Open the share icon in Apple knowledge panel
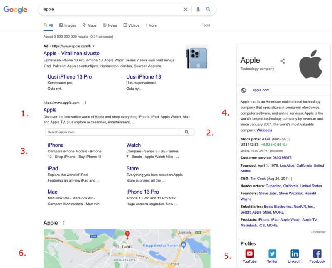Screen dimensions: 332x268 (x=283, y=61)
